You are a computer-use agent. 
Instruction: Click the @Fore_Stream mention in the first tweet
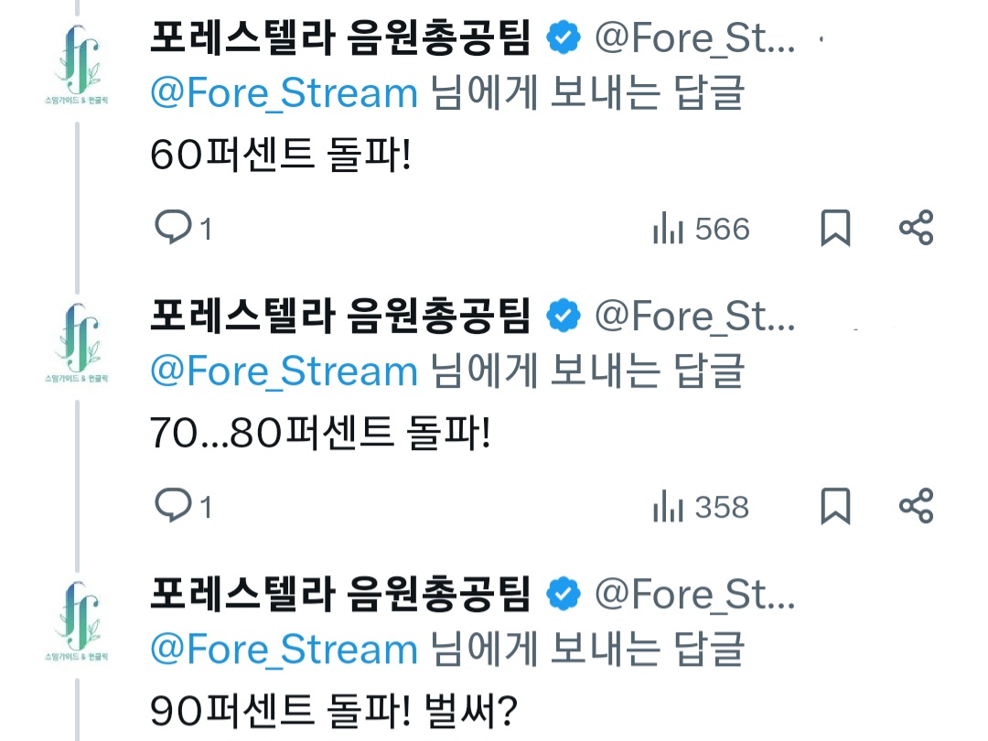click(284, 94)
